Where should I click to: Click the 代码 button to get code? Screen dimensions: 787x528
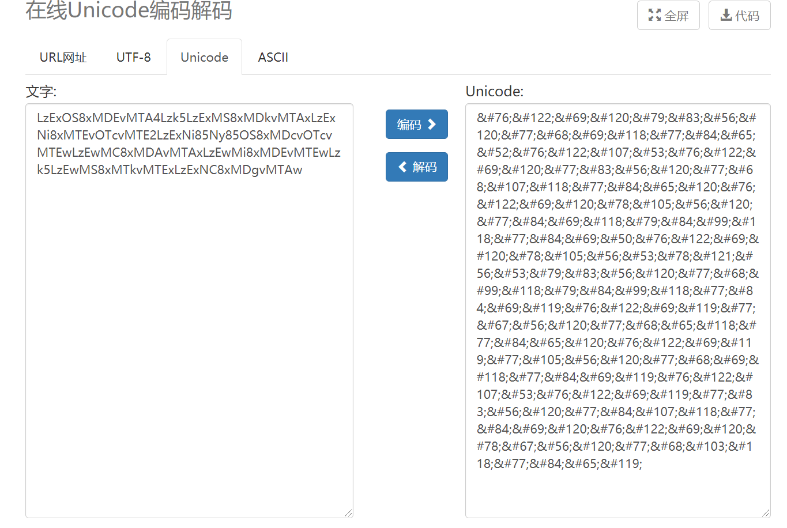pos(739,16)
